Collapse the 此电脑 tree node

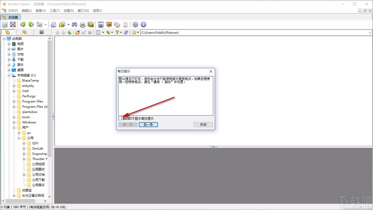(x=4, y=39)
